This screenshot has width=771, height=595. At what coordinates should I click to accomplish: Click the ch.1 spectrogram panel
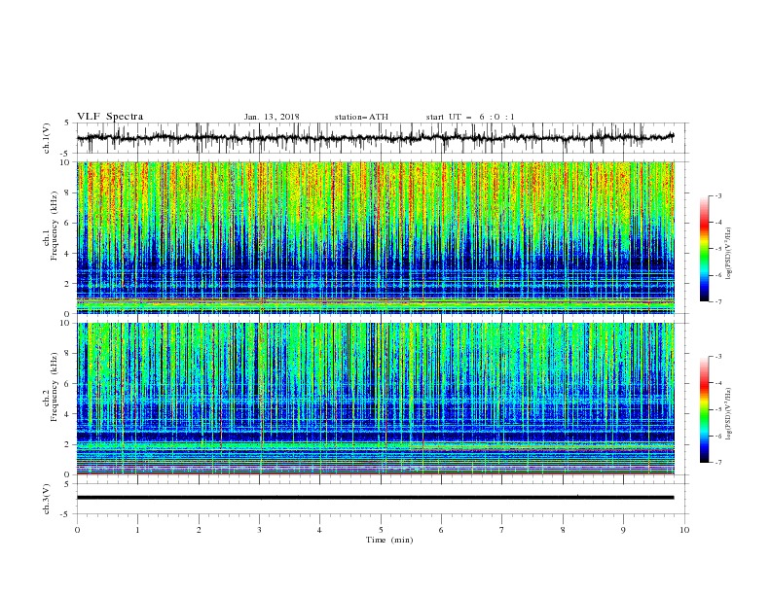376,237
